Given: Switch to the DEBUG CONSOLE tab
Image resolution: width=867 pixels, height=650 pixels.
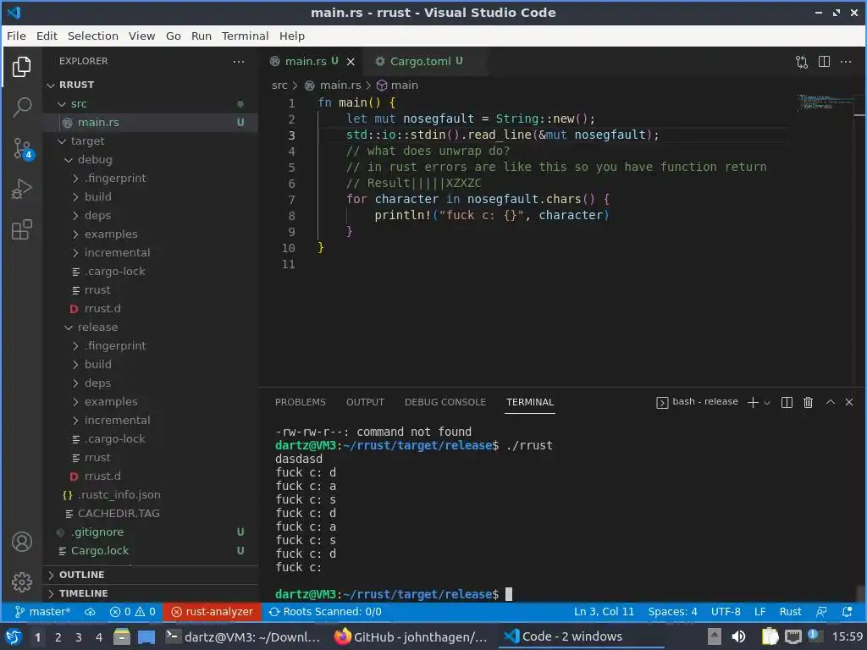Looking at the screenshot, I should point(445,402).
